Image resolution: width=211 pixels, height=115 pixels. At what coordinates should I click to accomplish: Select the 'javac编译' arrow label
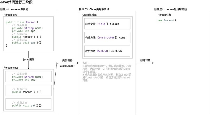pos(29,59)
